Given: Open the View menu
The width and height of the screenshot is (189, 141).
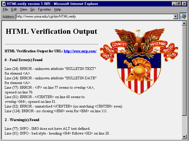Looking at the screenshot, I should [23, 10].
